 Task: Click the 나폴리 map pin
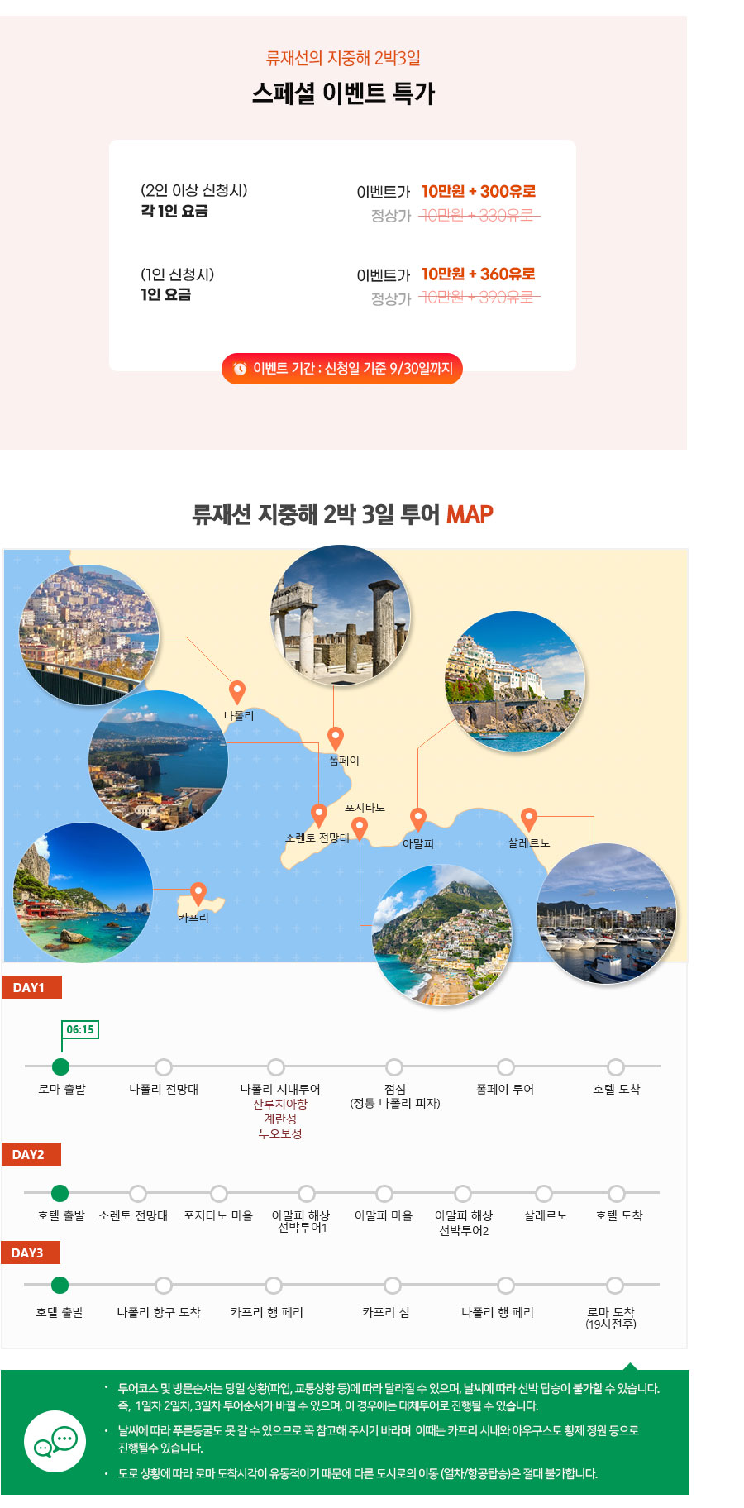(x=237, y=692)
